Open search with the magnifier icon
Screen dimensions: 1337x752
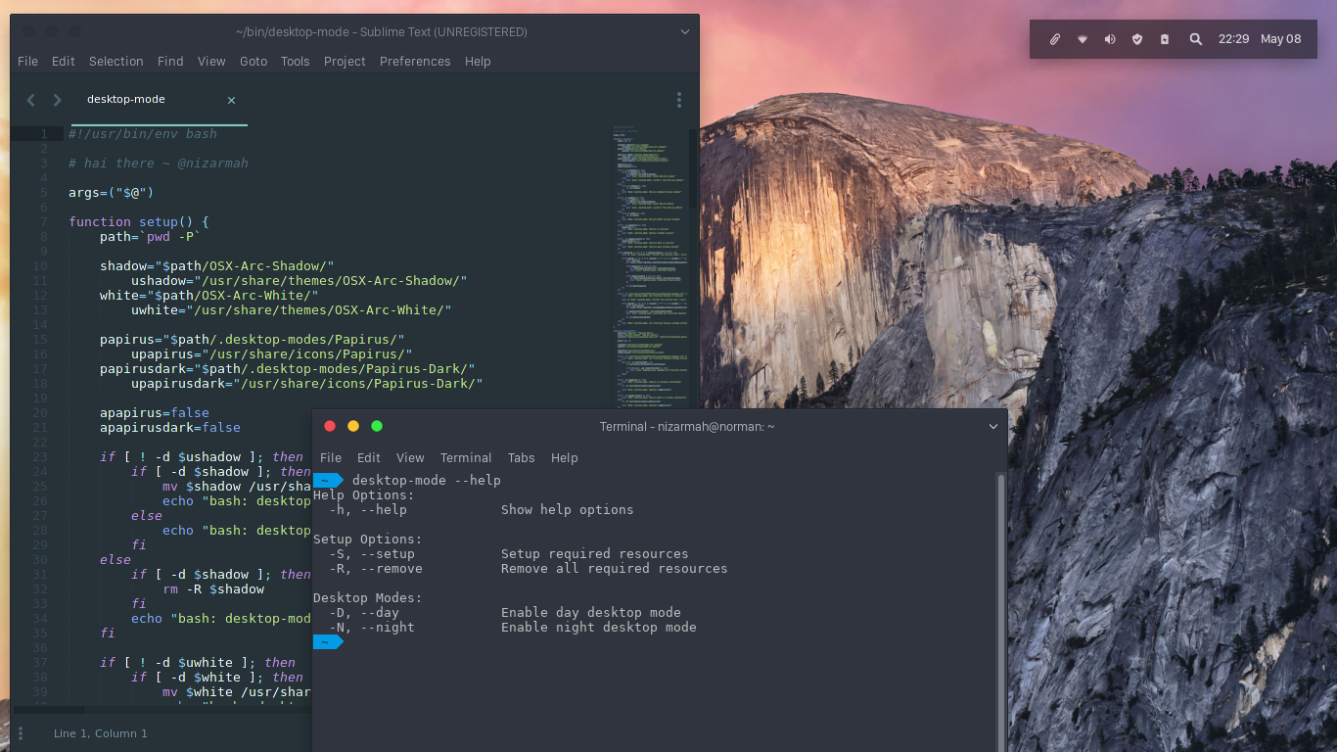click(1196, 39)
